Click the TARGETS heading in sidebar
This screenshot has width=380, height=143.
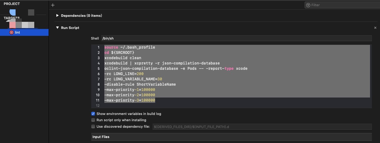[12, 18]
